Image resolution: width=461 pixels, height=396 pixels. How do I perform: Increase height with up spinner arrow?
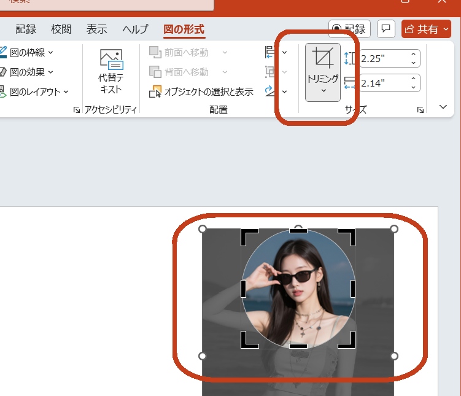pos(413,54)
